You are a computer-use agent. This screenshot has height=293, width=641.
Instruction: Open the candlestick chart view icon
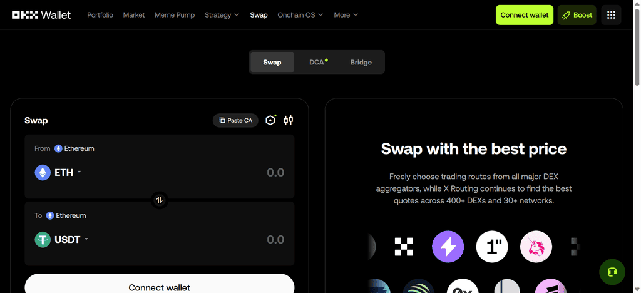click(288, 120)
